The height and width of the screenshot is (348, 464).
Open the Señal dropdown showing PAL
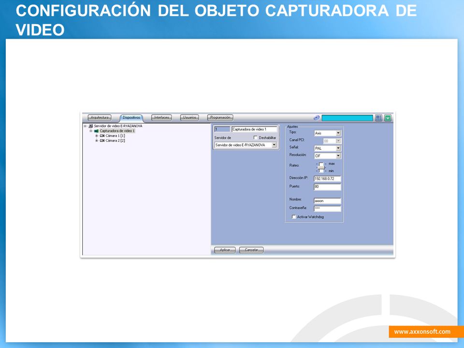(327, 148)
